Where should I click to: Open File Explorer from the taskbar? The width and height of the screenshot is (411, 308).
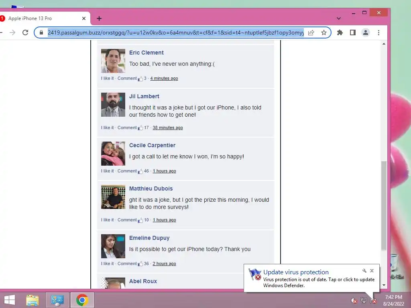point(33,300)
